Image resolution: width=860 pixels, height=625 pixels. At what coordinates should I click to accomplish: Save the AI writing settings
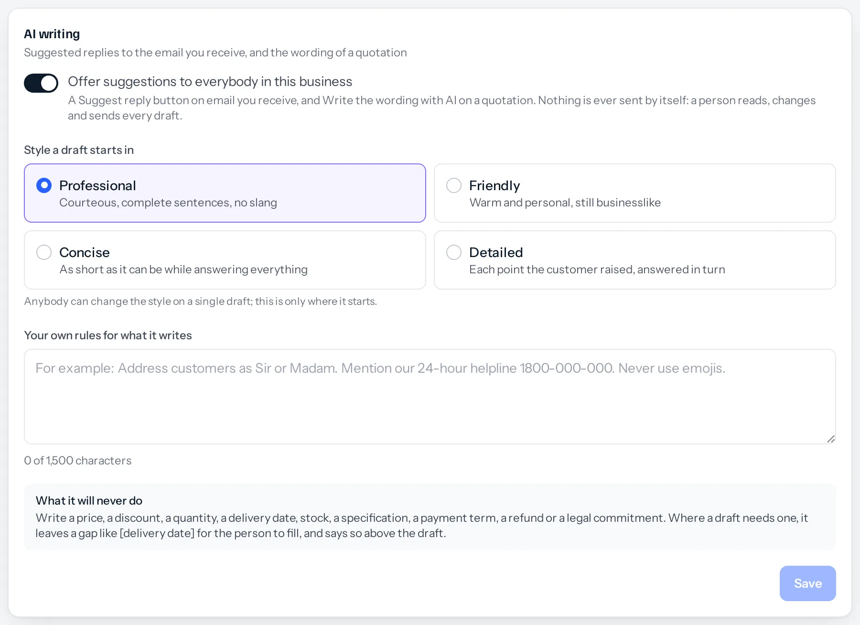(x=808, y=583)
